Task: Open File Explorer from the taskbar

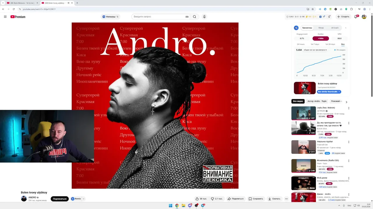Action: [183, 206]
